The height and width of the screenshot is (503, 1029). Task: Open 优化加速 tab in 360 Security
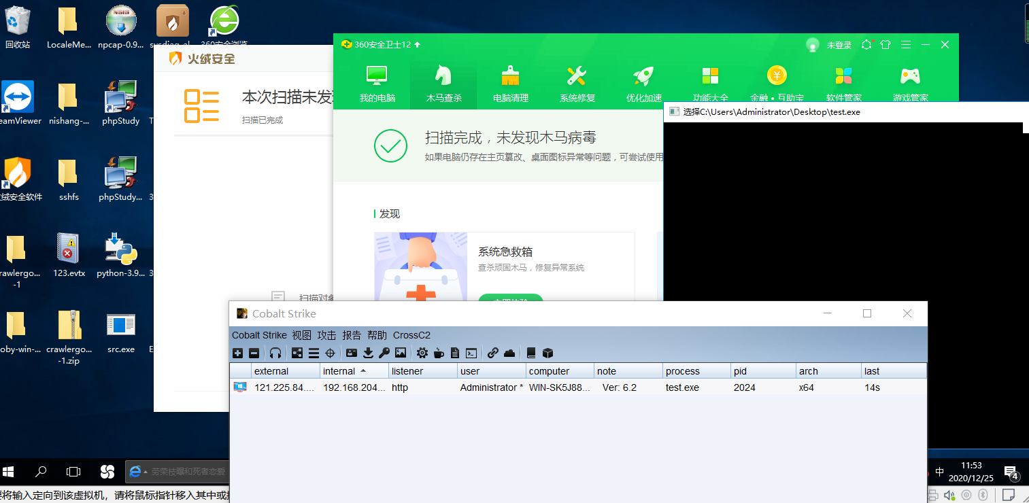pyautogui.click(x=643, y=84)
